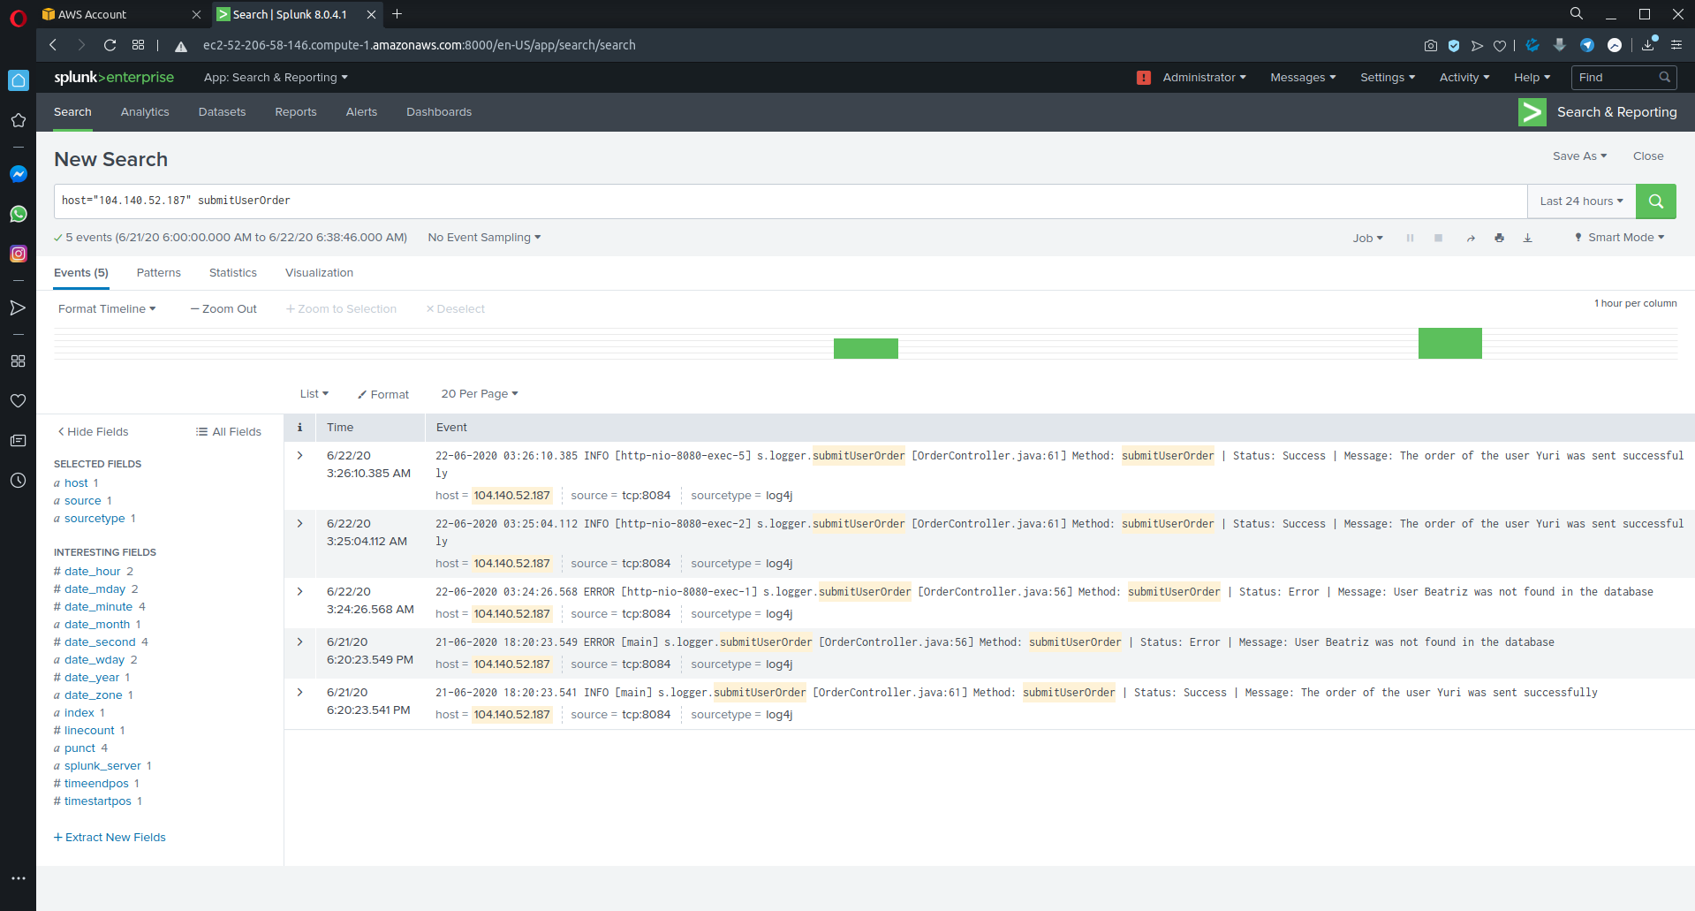Screen dimensions: 1695x911
Task: Open Instagram in Opera sidebar
Action: pyautogui.click(x=18, y=254)
